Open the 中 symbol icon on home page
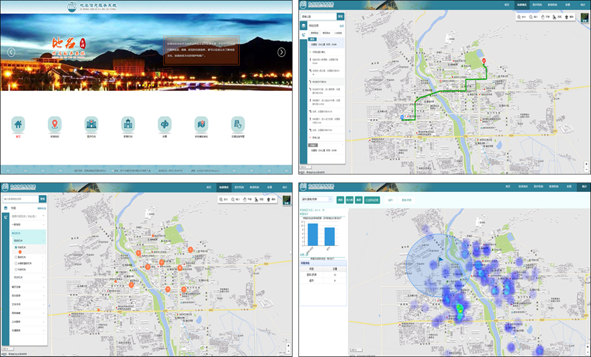Image resolution: width=591 pixels, height=357 pixels. click(164, 124)
